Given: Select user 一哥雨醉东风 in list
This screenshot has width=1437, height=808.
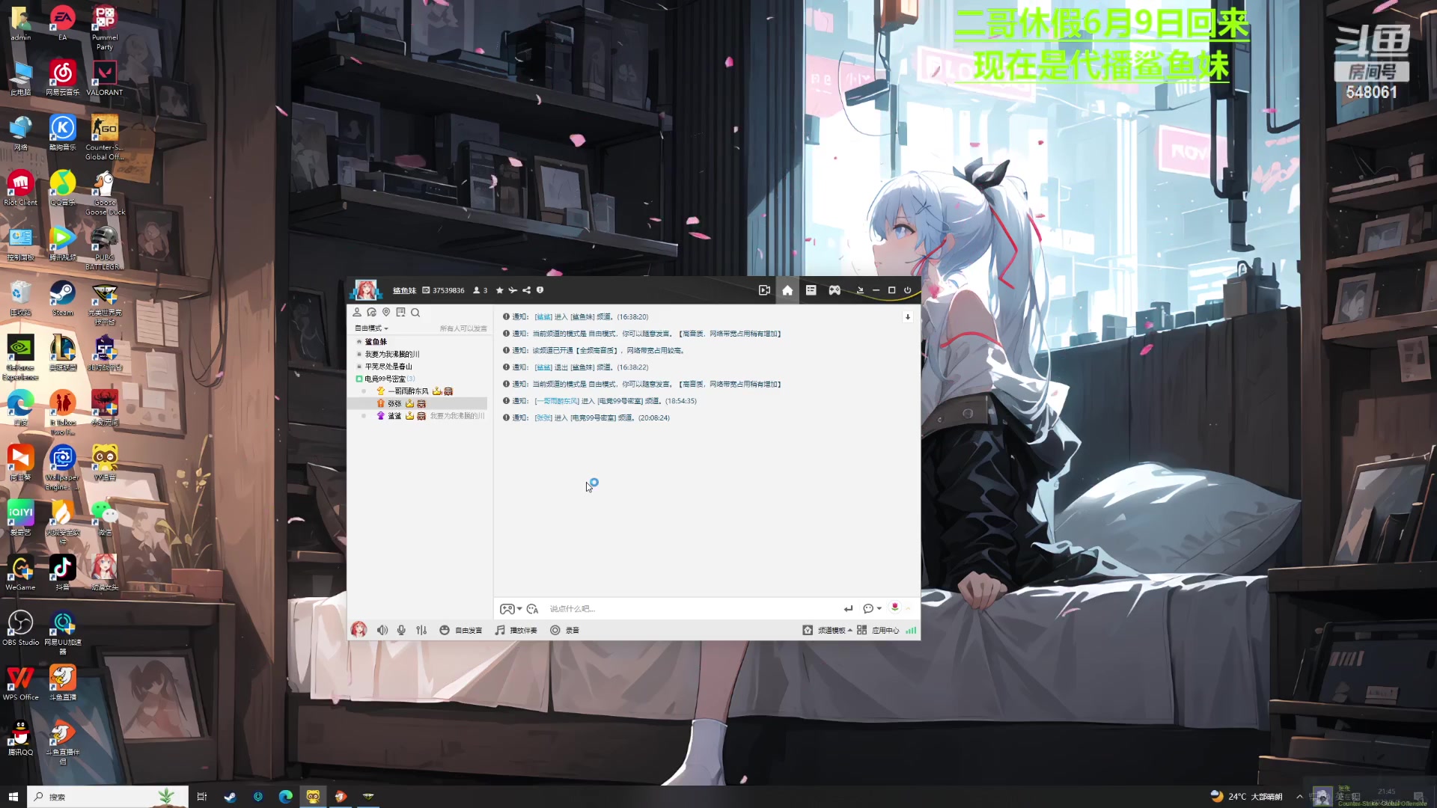Looking at the screenshot, I should pos(409,391).
